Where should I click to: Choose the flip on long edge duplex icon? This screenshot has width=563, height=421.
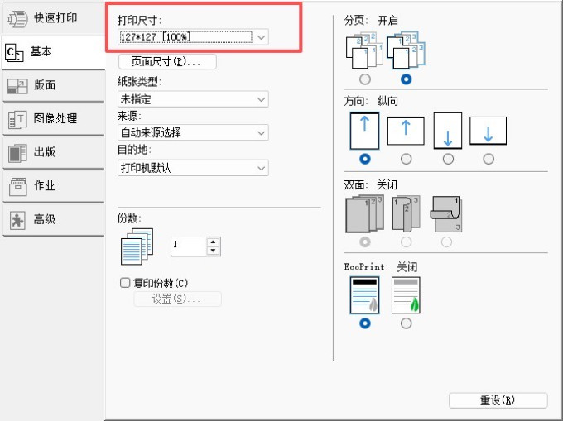click(x=406, y=213)
